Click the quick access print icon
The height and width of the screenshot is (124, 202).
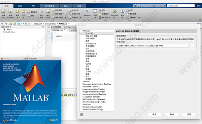pyautogui.click(x=161, y=6)
